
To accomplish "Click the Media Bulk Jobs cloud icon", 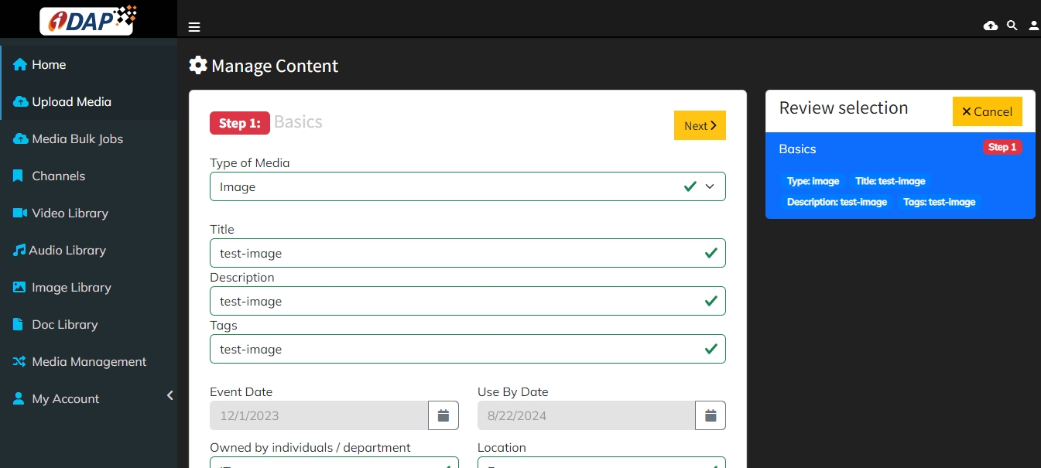I will click(x=21, y=138).
